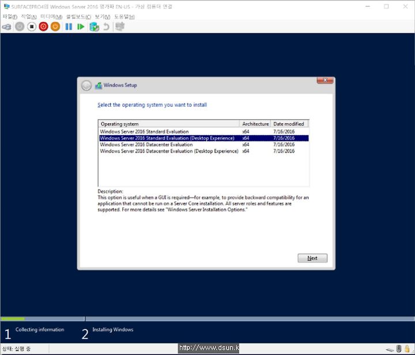Image resolution: width=415 pixels, height=355 pixels.
Task: Maximize the virtual machine connection window
Action: click(x=386, y=6)
